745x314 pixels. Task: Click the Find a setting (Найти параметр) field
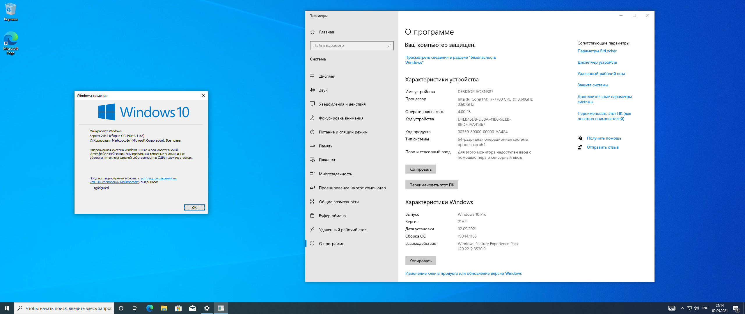click(349, 46)
